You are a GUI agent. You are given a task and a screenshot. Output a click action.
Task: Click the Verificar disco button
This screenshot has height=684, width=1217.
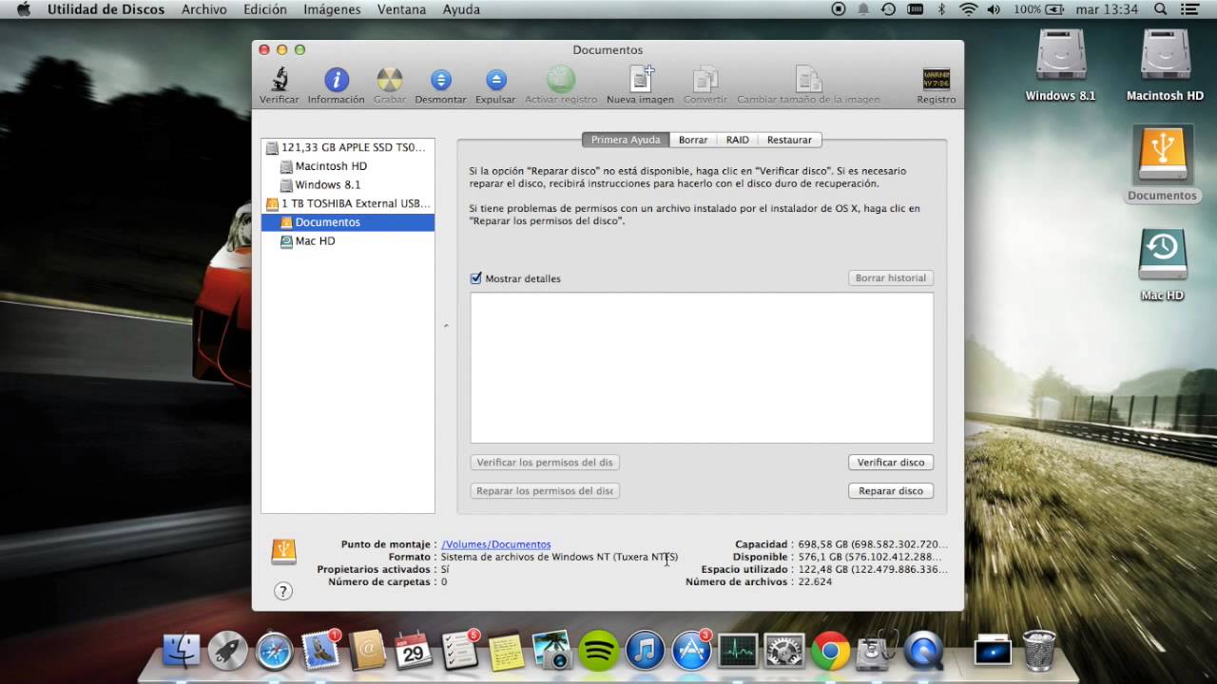click(x=891, y=463)
